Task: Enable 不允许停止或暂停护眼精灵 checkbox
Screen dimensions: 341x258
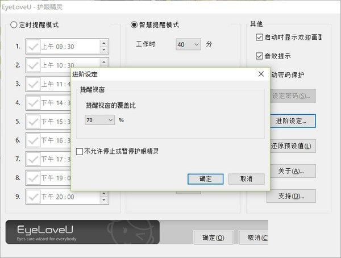Action: point(80,151)
